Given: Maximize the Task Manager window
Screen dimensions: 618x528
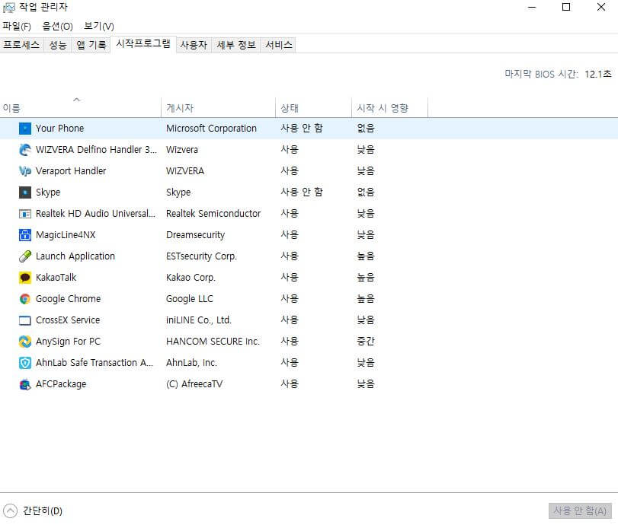Looking at the screenshot, I should pyautogui.click(x=566, y=7).
